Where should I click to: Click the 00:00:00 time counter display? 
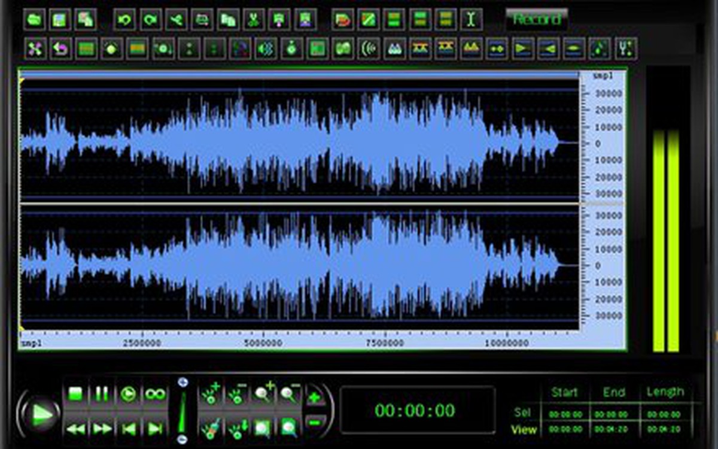coord(417,411)
